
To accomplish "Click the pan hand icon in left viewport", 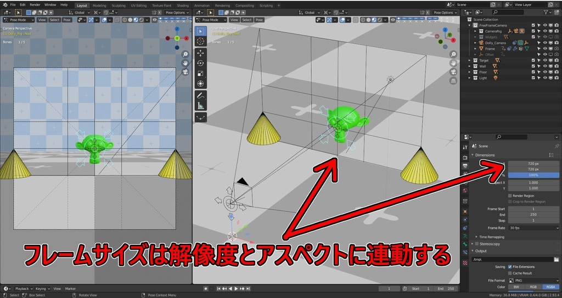I will pos(185,63).
